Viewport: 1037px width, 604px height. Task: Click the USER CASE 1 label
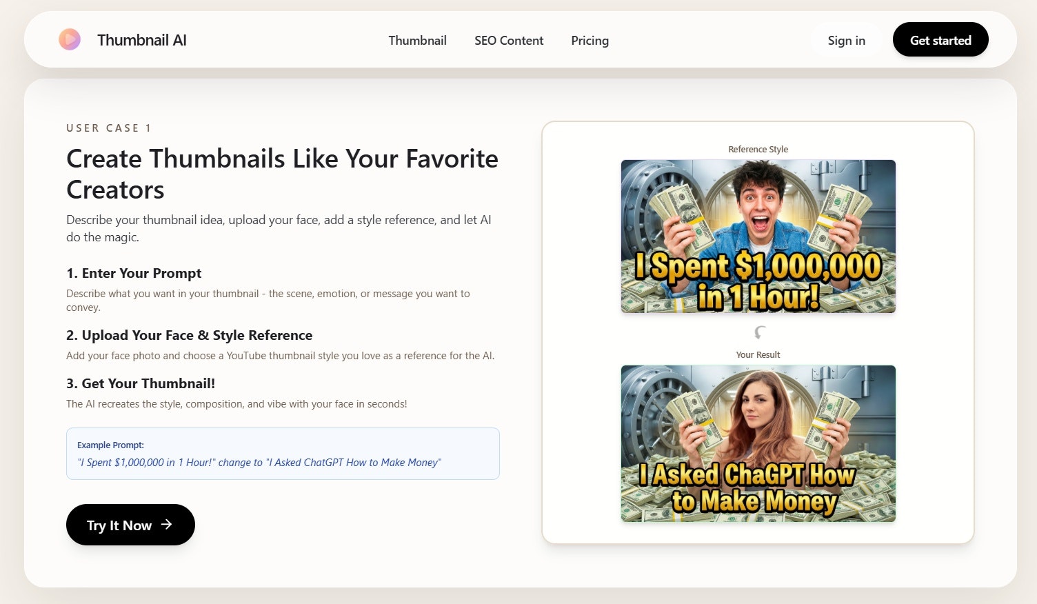(108, 128)
